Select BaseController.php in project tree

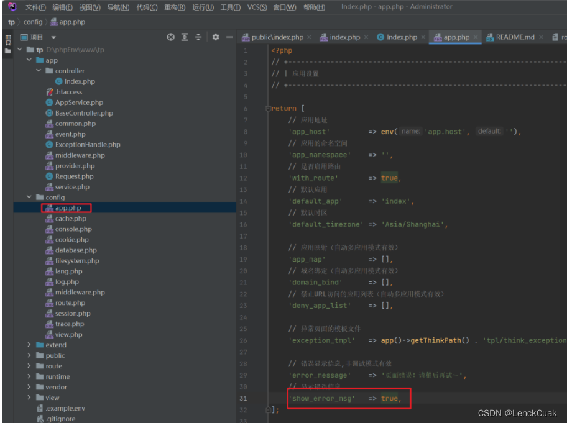pos(80,112)
